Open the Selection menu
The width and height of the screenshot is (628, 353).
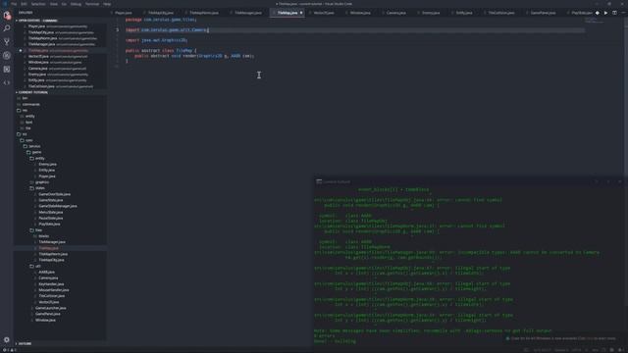point(38,4)
